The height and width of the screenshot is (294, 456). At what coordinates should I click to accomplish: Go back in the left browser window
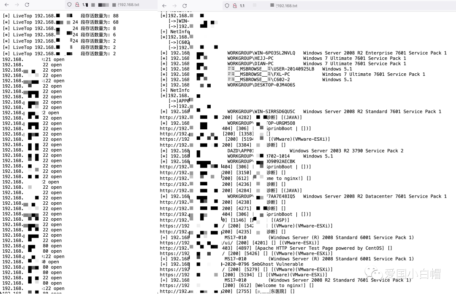point(7,5)
